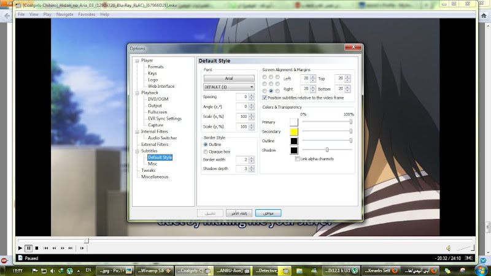Open the Play menu

(47, 14)
